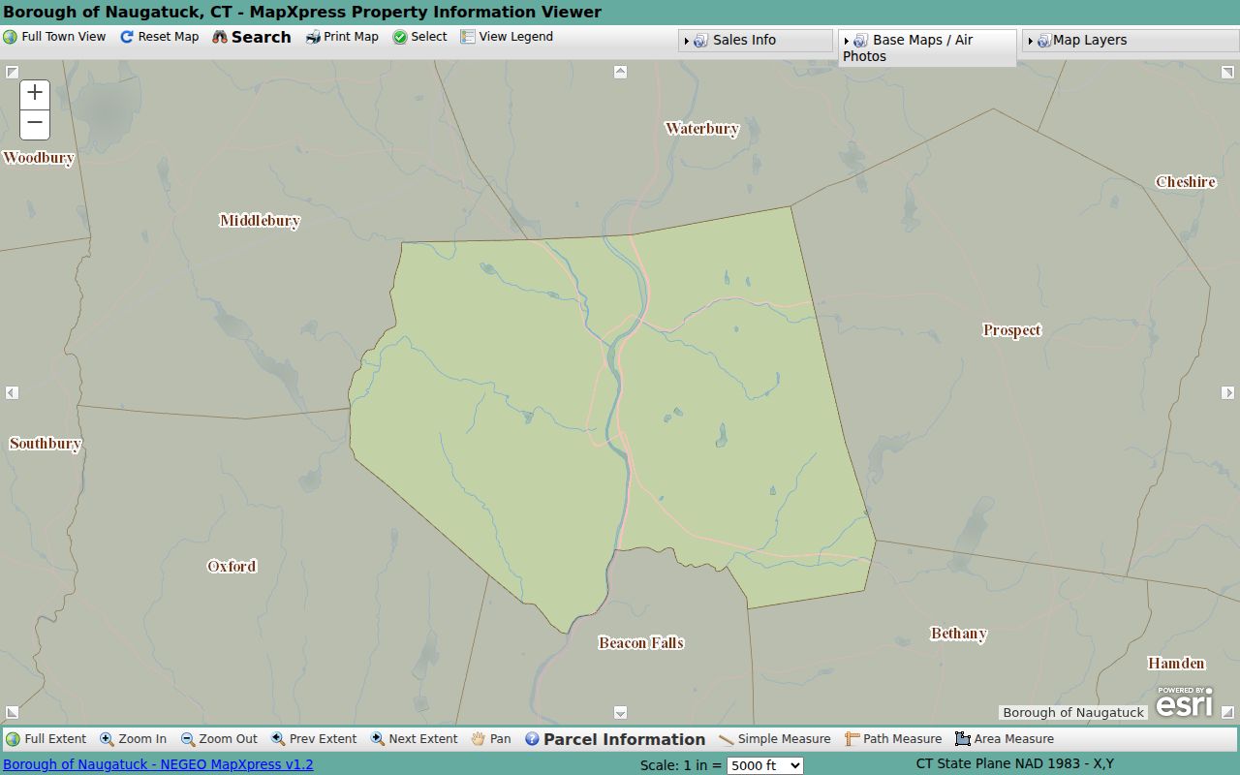Select the Zoom In magnifier tool
Image resolution: width=1240 pixels, height=775 pixels.
[x=107, y=739]
